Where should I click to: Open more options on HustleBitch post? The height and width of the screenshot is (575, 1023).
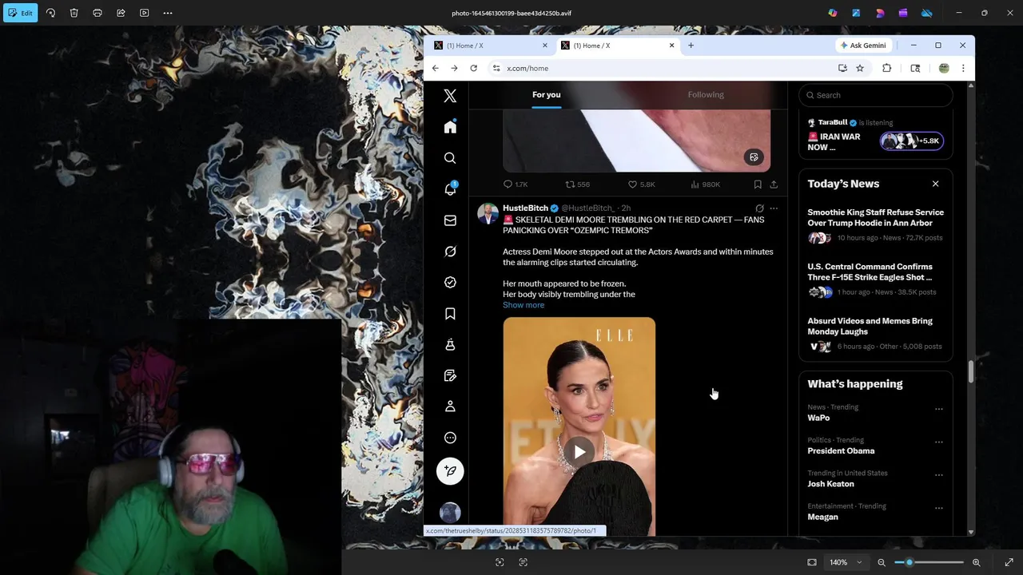[x=774, y=208]
